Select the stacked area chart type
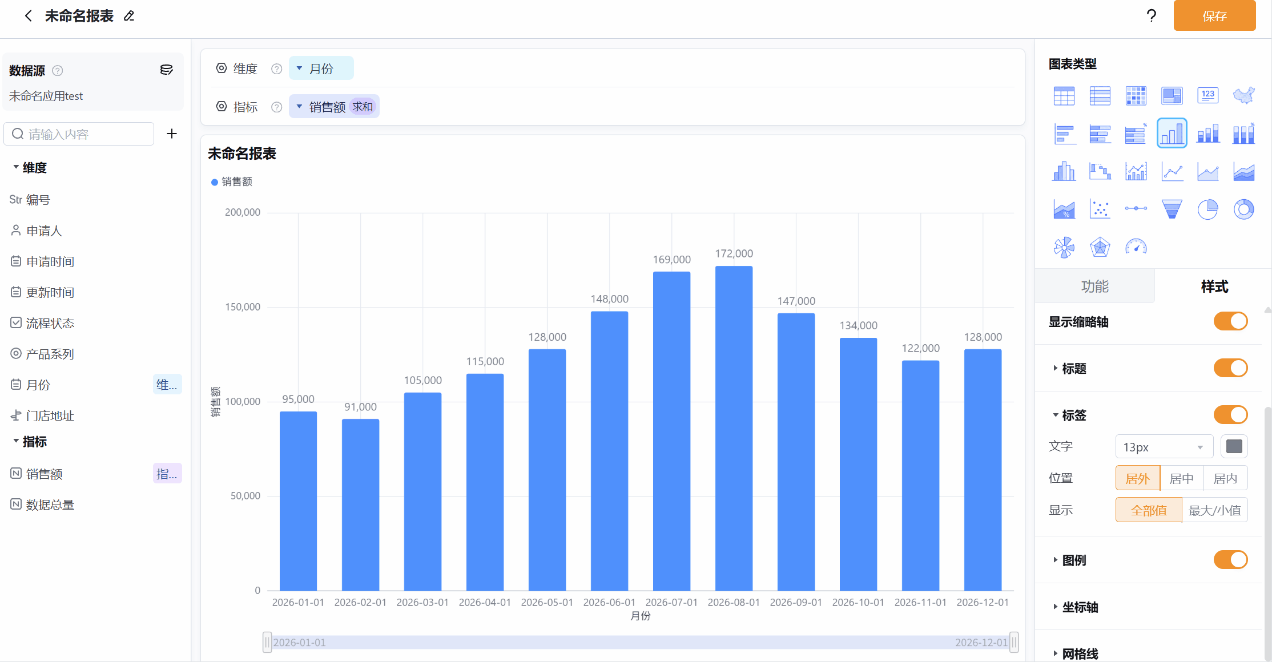This screenshot has width=1272, height=662. pos(1243,171)
